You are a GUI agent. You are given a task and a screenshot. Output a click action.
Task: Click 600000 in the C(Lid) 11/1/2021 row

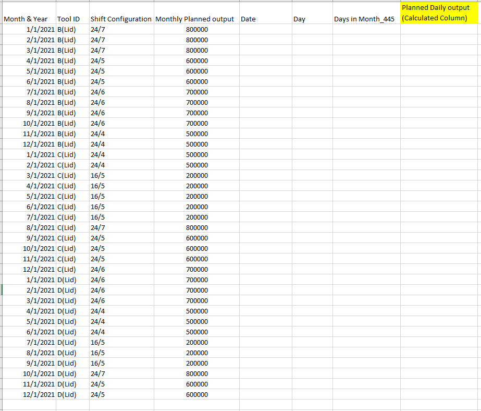196,259
